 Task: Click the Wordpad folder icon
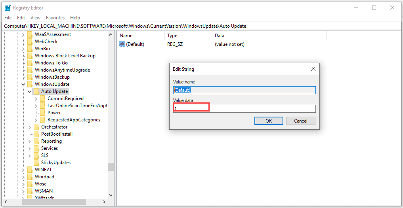tap(30, 177)
